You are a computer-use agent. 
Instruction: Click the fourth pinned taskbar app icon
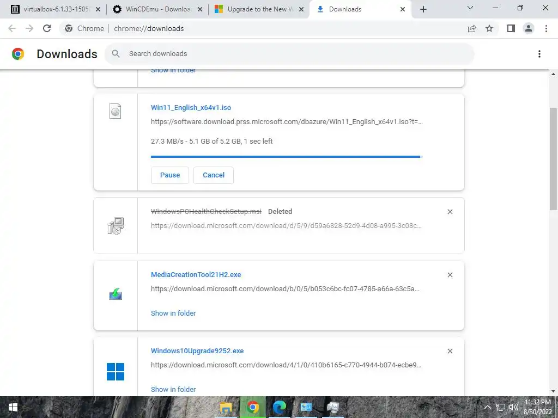[306, 407]
